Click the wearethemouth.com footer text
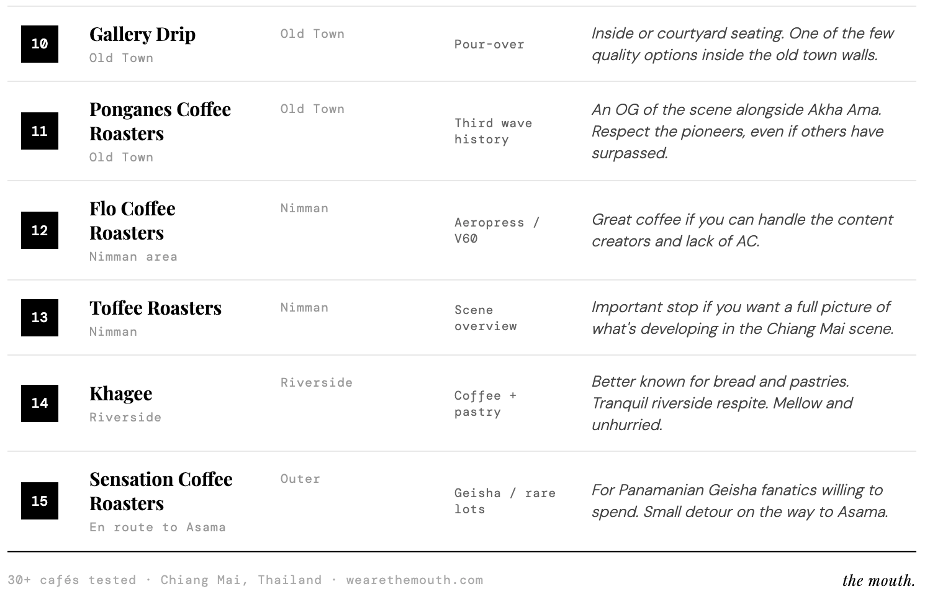The height and width of the screenshot is (607, 930). tap(414, 580)
